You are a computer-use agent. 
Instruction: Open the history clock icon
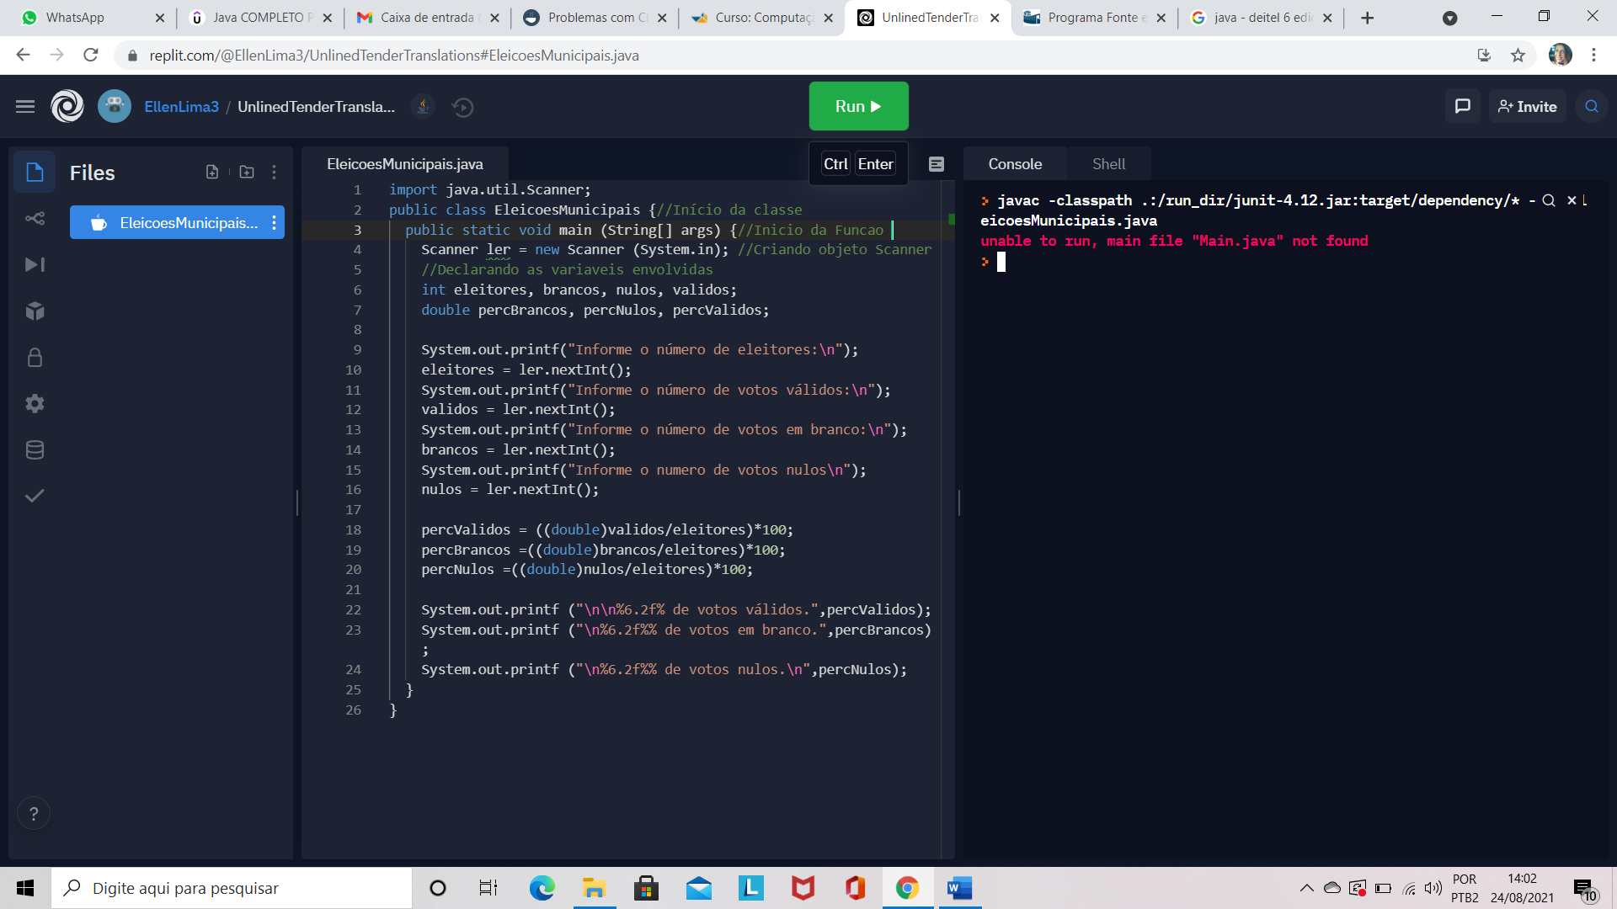pos(462,107)
